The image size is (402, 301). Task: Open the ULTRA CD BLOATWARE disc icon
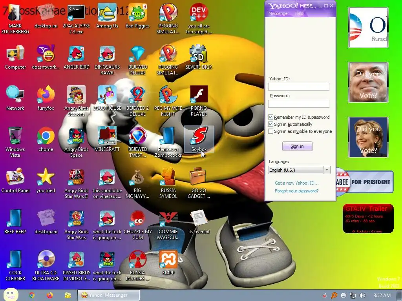[46, 265]
